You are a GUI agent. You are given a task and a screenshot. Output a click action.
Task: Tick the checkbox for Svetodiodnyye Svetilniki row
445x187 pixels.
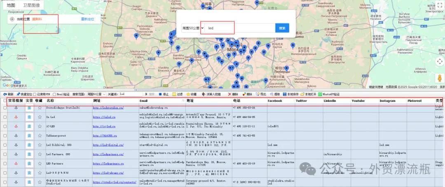[x=5, y=108]
